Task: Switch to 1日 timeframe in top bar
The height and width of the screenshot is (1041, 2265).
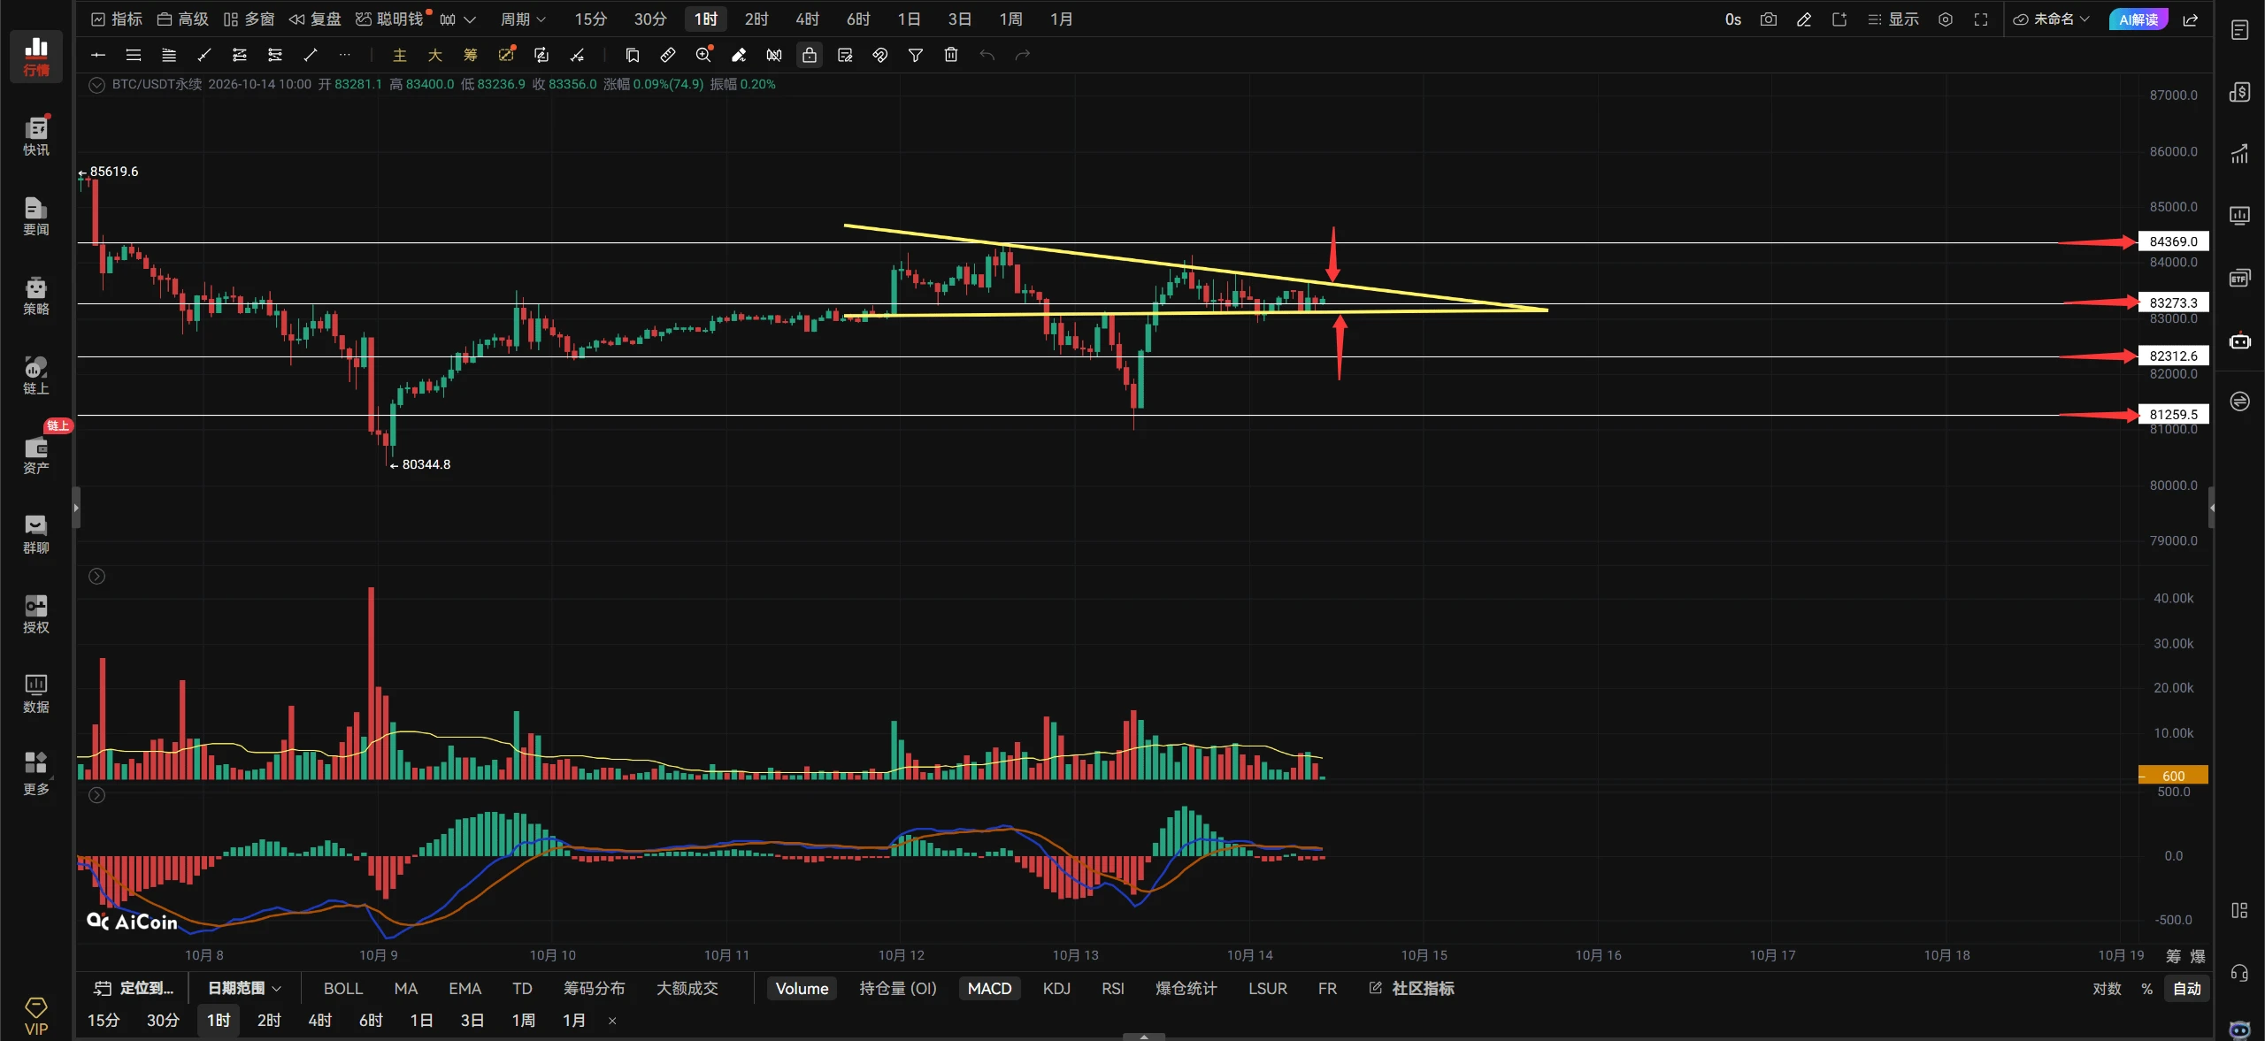Action: coord(909,19)
